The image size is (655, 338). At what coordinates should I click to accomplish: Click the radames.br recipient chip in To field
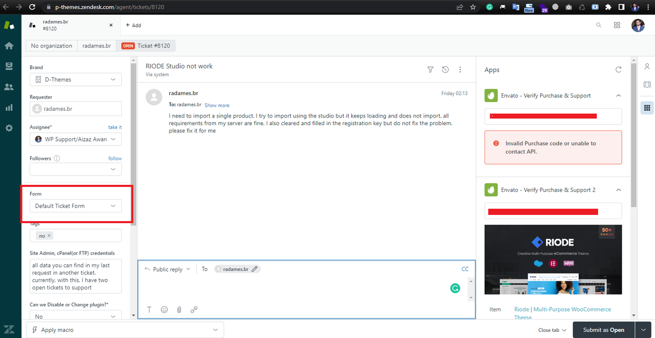coord(237,269)
